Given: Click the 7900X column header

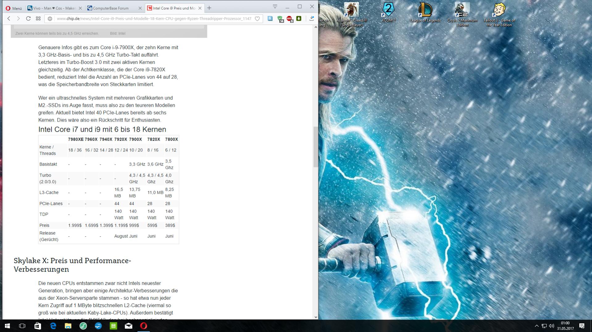Looking at the screenshot, I should click(135, 139).
